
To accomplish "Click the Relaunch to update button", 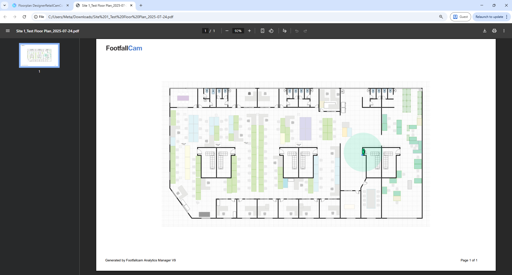I will 489,17.
